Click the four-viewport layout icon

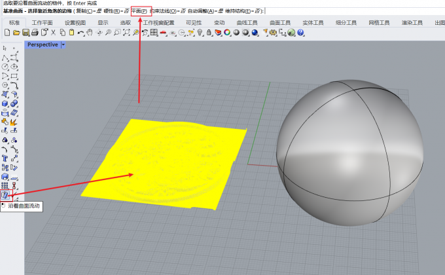[154, 33]
